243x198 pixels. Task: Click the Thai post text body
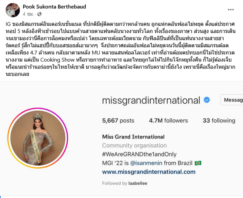tap(121, 49)
